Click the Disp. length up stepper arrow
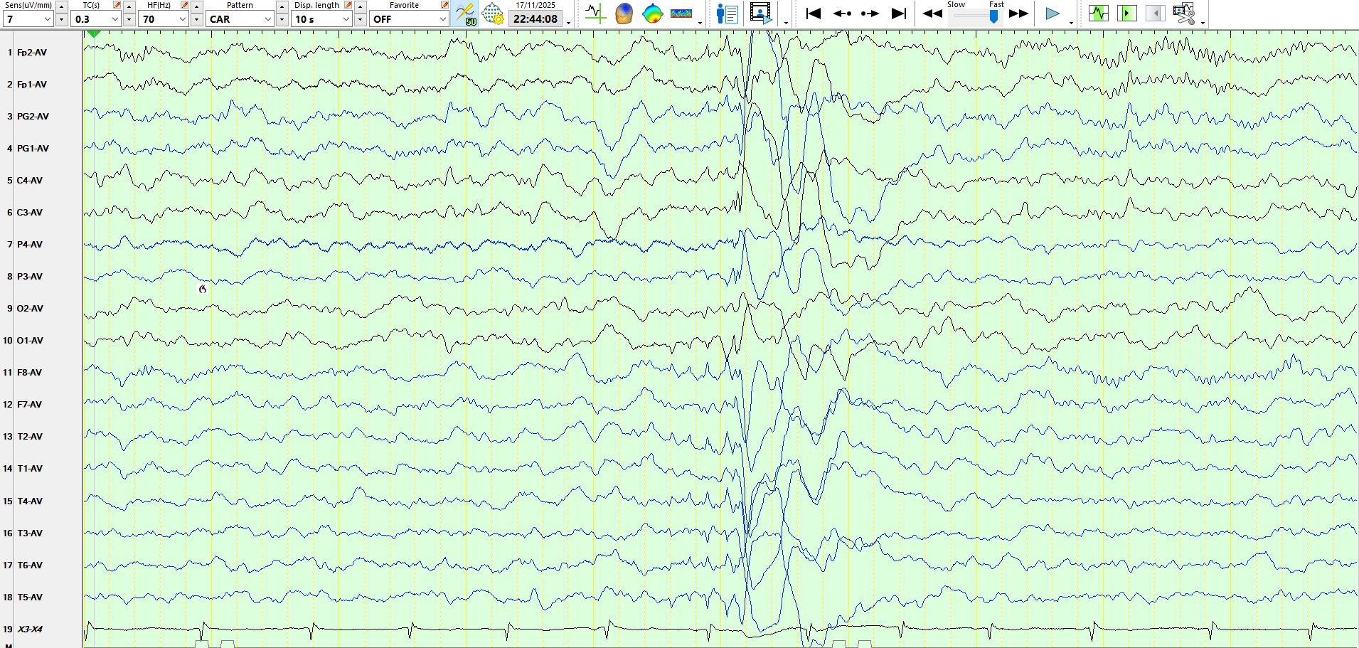Viewport: 1359px width, 648px height. [361, 6]
